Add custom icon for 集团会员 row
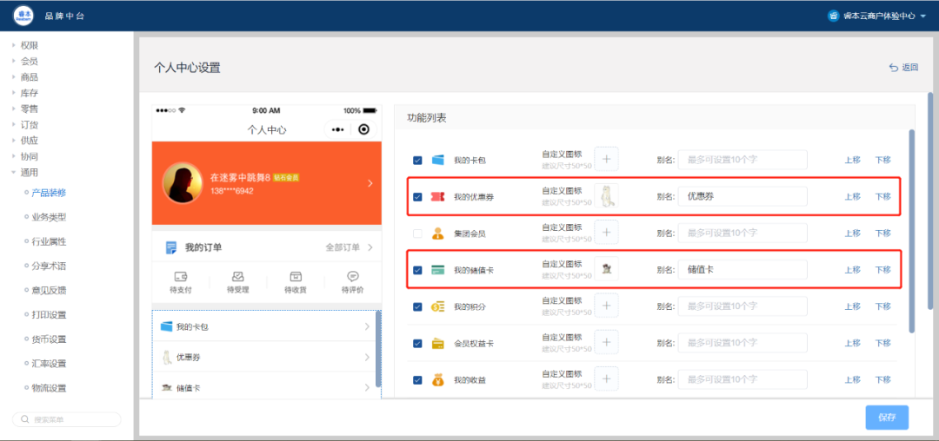939x441 pixels. tap(606, 232)
